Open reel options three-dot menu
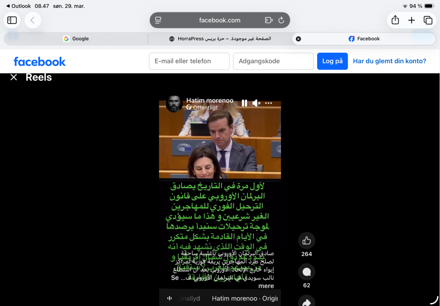440x306 pixels. pyautogui.click(x=269, y=103)
